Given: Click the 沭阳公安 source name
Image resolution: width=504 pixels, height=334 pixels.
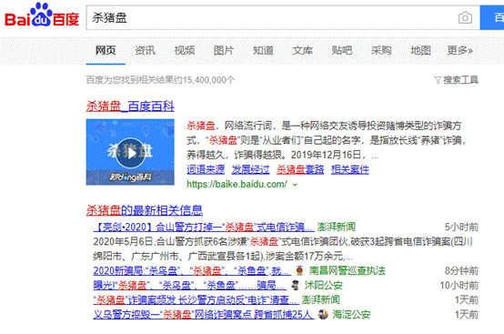Looking at the screenshot, I should tap(323, 285).
